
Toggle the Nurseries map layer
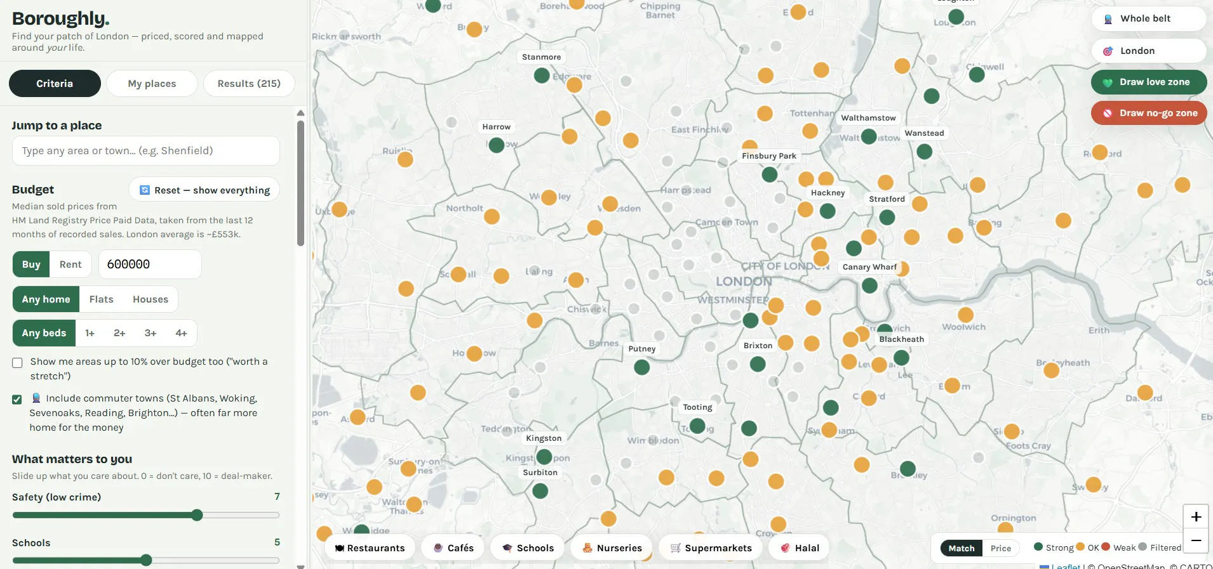pyautogui.click(x=612, y=548)
